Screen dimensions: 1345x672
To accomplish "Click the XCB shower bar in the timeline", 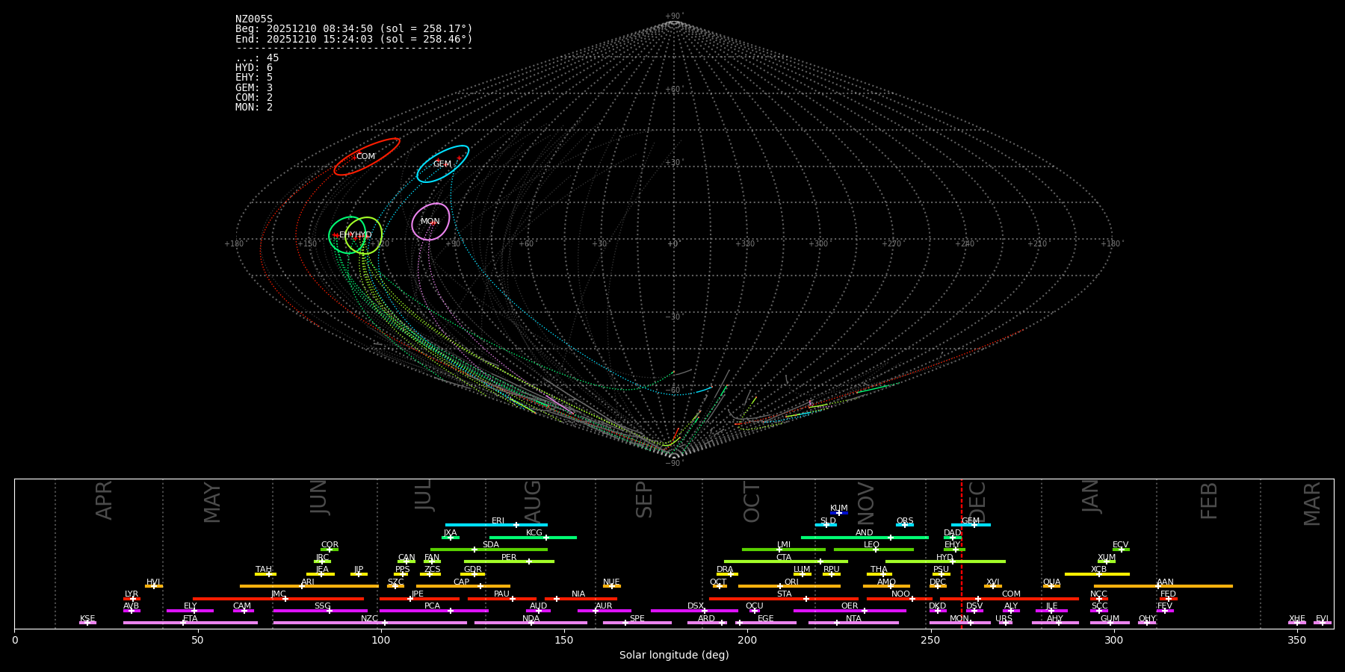I will coord(1097,573).
